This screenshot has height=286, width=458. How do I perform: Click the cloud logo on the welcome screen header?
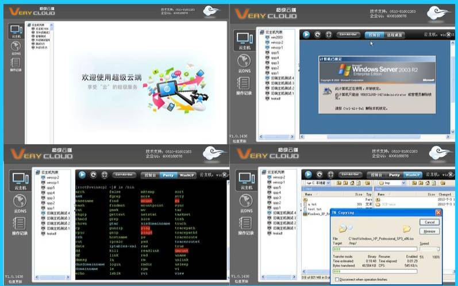(211, 11)
